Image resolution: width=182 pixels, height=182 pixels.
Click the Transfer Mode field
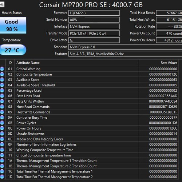point(94,33)
